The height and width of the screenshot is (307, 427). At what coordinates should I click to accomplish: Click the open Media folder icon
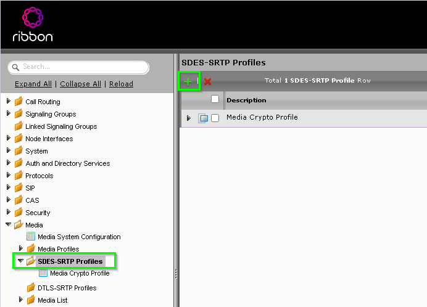point(19,224)
